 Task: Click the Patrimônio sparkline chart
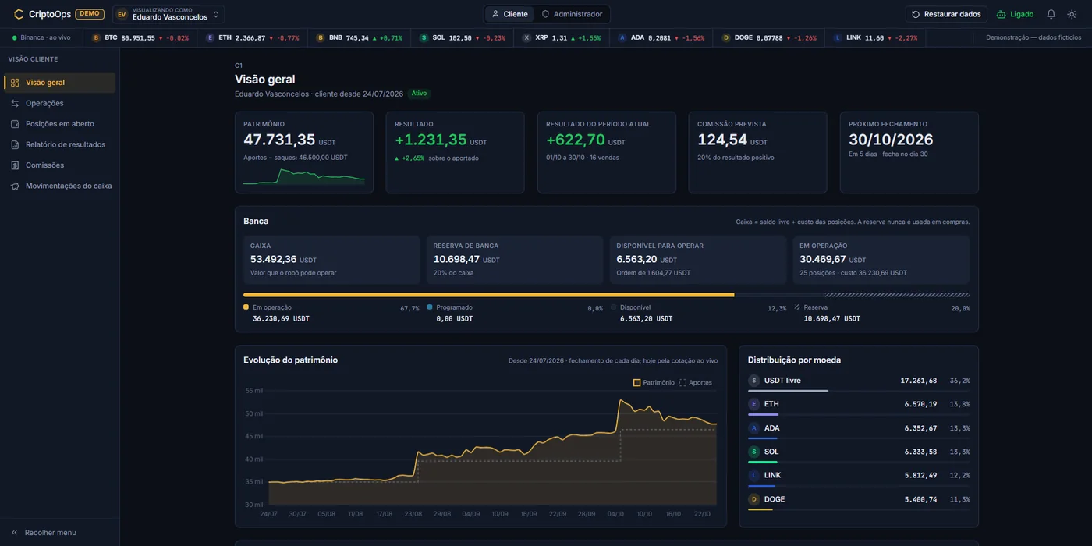pos(304,177)
